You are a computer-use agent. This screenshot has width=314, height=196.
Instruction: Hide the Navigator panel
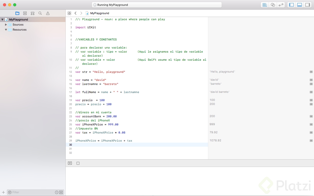[291, 5]
